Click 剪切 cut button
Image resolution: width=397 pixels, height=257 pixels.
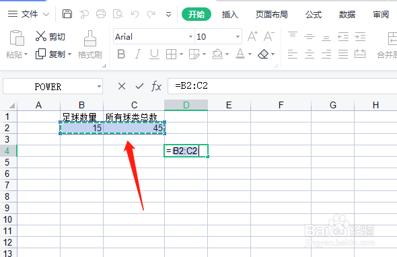[50, 36]
